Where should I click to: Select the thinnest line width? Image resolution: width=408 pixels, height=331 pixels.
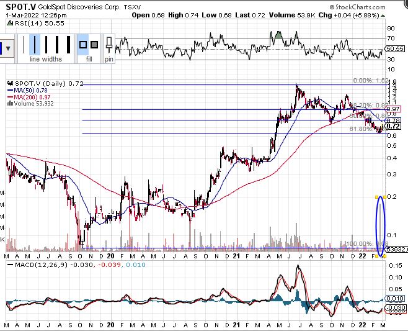click(24, 45)
